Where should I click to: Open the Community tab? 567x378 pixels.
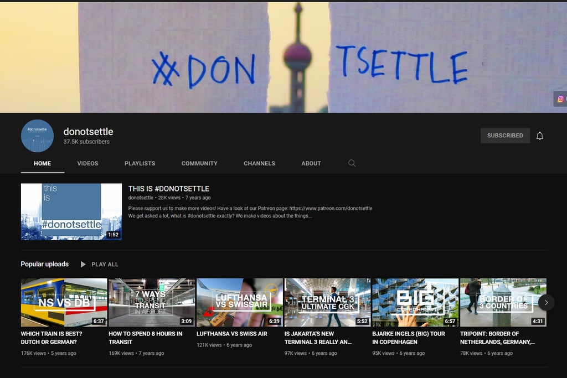199,163
